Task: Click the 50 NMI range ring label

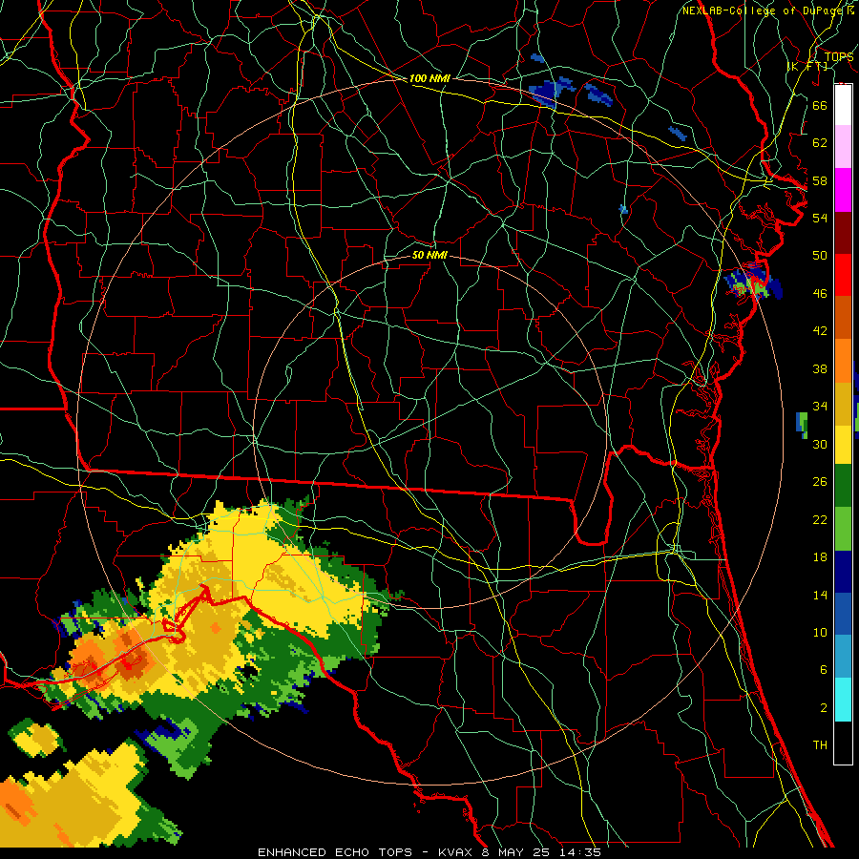Action: (429, 255)
